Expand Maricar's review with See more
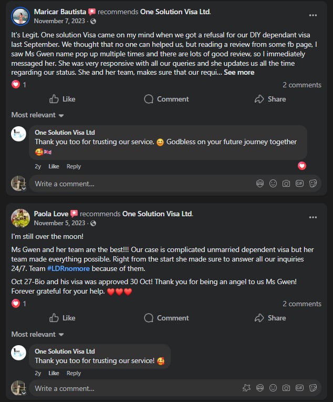This screenshot has width=333, height=402. point(239,72)
